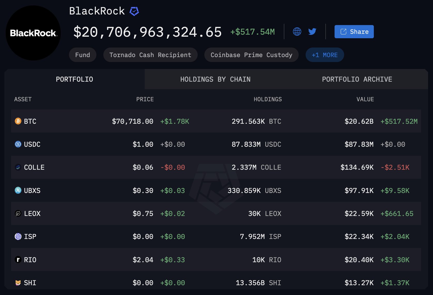Image resolution: width=433 pixels, height=295 pixels.
Task: Click USDC value $87.83M
Action: tap(359, 144)
